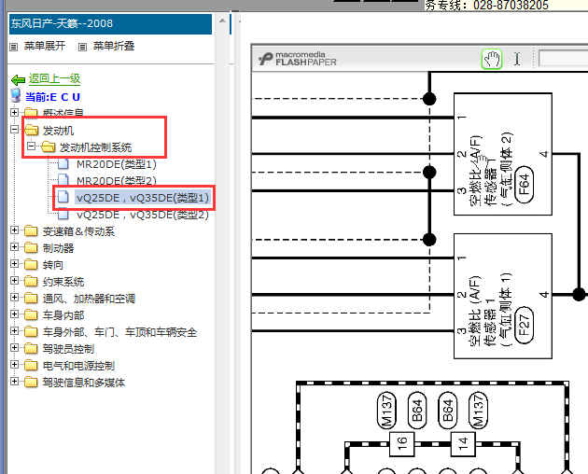This screenshot has height=474, width=588.
Task: Click the vQ25DE, vQ35DE(类型2) document icon
Action: click(63, 214)
